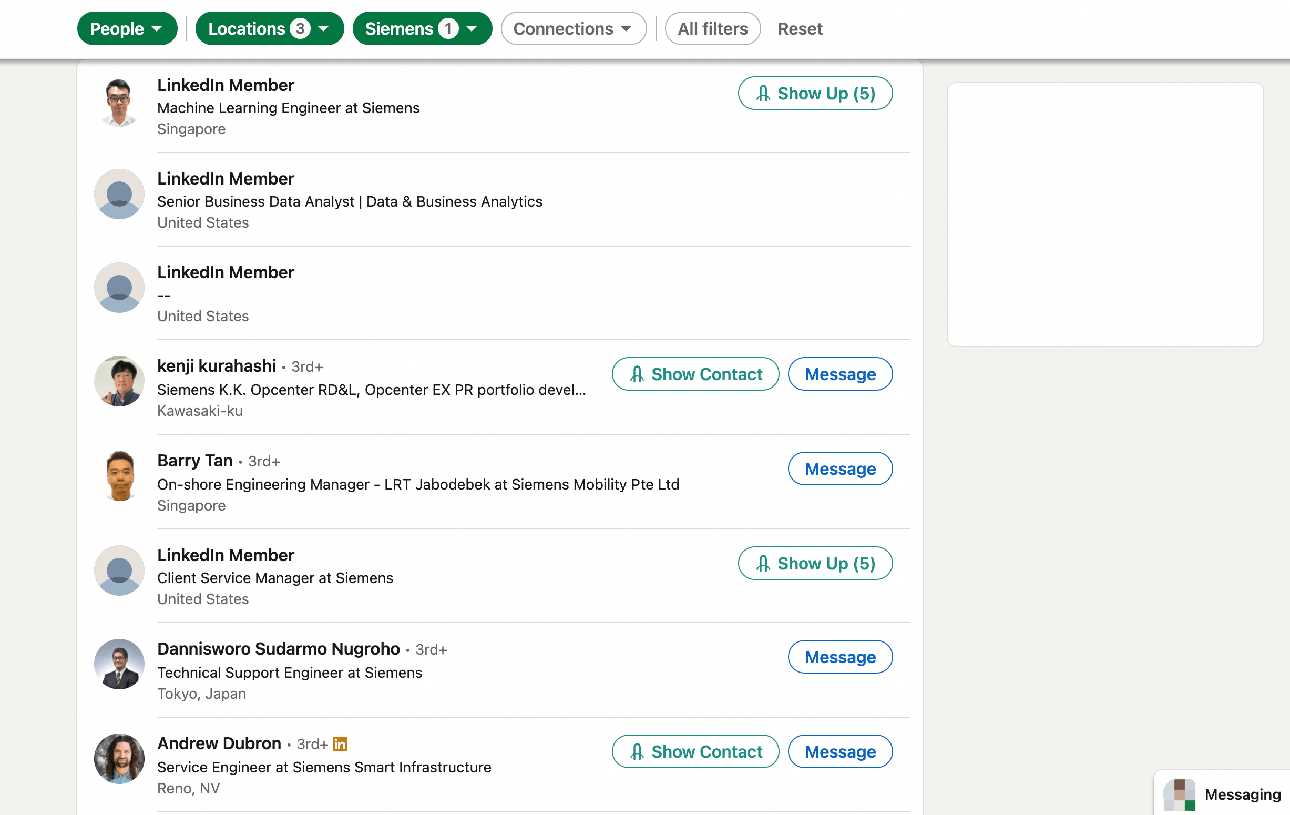This screenshot has width=1290, height=815.
Task: Open All filters panel
Action: [712, 28]
